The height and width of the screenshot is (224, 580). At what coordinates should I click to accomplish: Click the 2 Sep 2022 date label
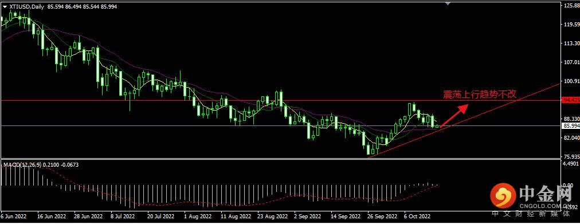(x=307, y=216)
